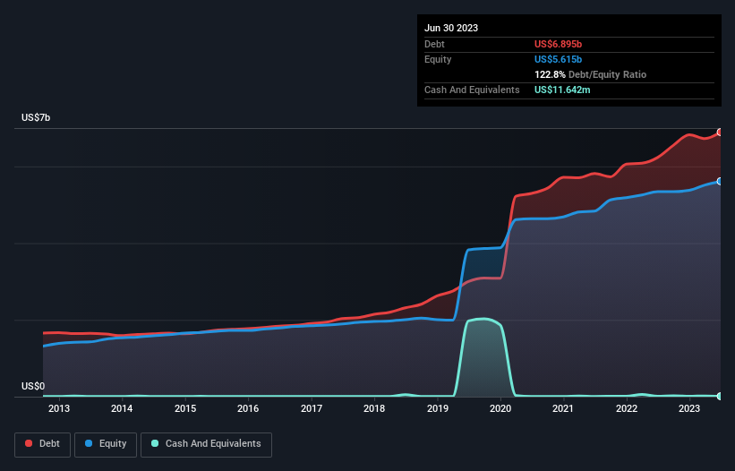Click the 2021 x-axis label

tap(563, 408)
